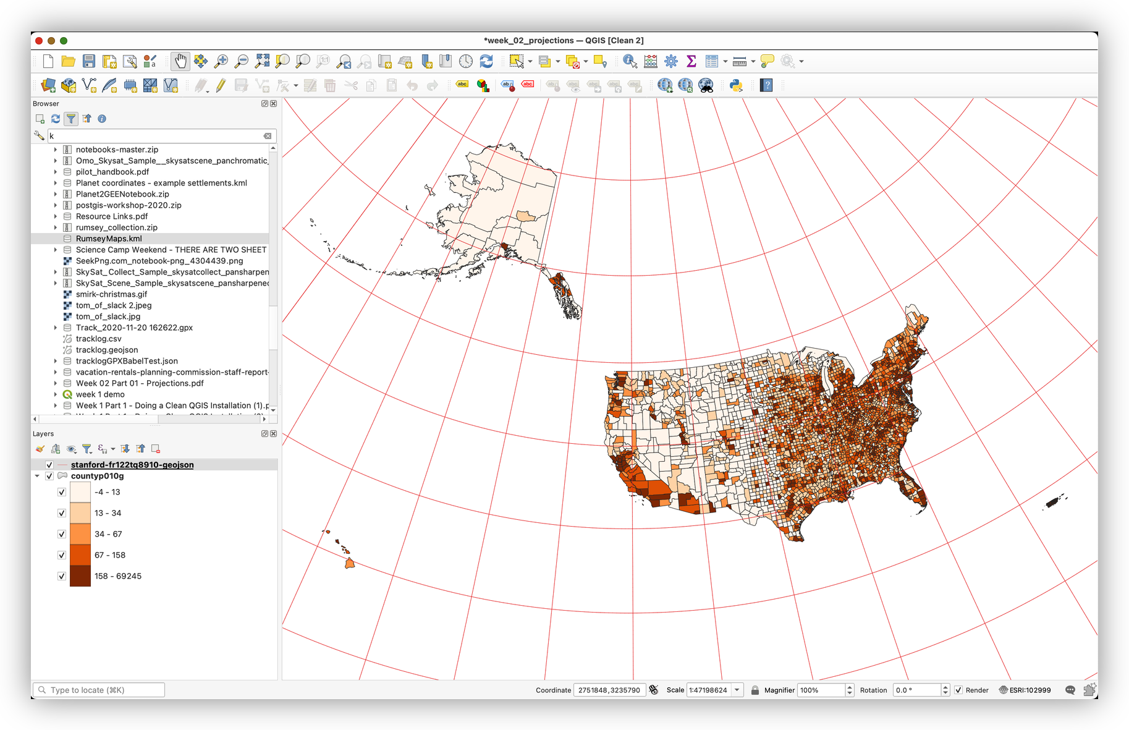This screenshot has height=730, width=1129.
Task: Open the Open Project folder icon
Action: coord(69,61)
